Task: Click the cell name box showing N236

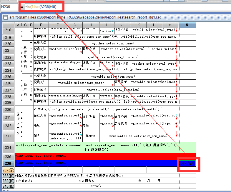Action: pos(9,7)
